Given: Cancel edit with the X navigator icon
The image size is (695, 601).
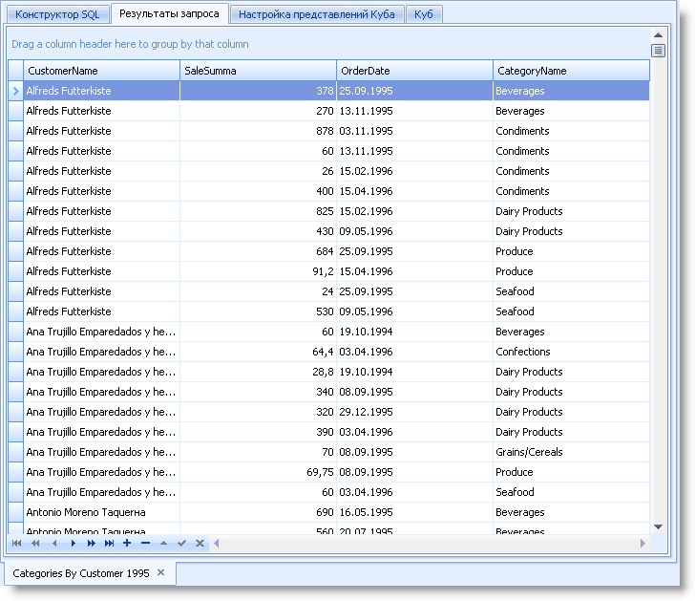Looking at the screenshot, I should click(x=200, y=544).
